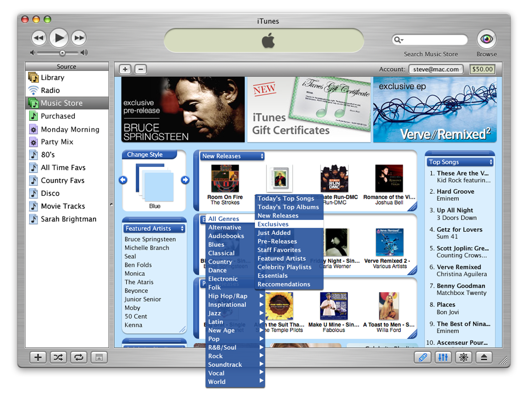Choose Staff Favorites menu item
This screenshot has height=396, width=528.
[x=289, y=250]
